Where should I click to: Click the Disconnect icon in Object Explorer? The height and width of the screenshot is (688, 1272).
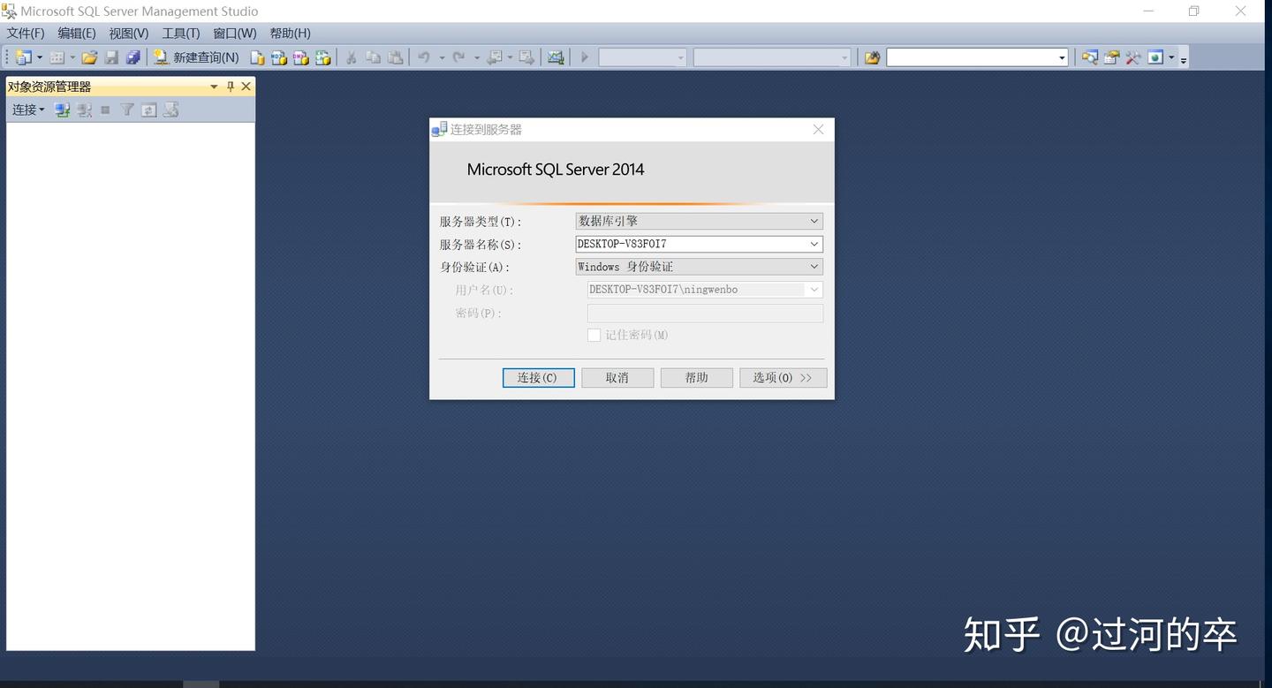point(84,110)
